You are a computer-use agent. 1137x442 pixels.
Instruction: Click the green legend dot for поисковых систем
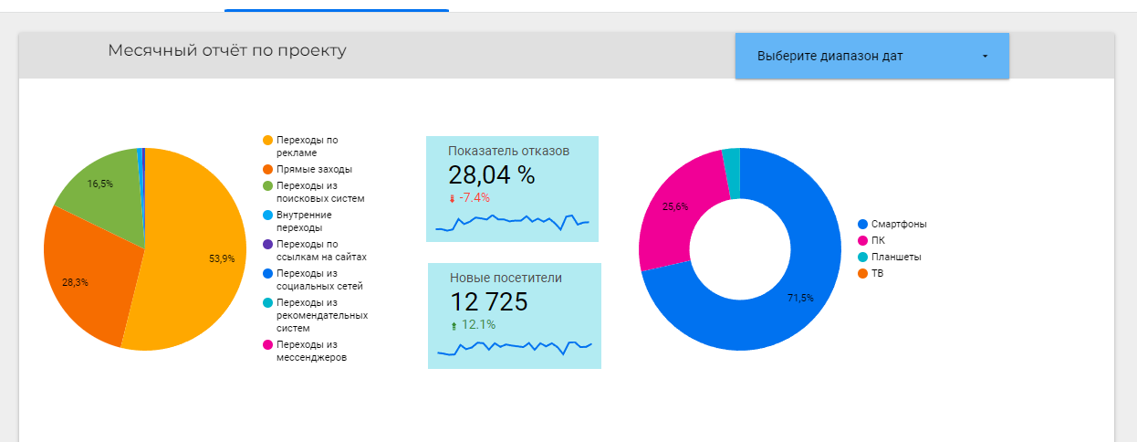coord(268,186)
